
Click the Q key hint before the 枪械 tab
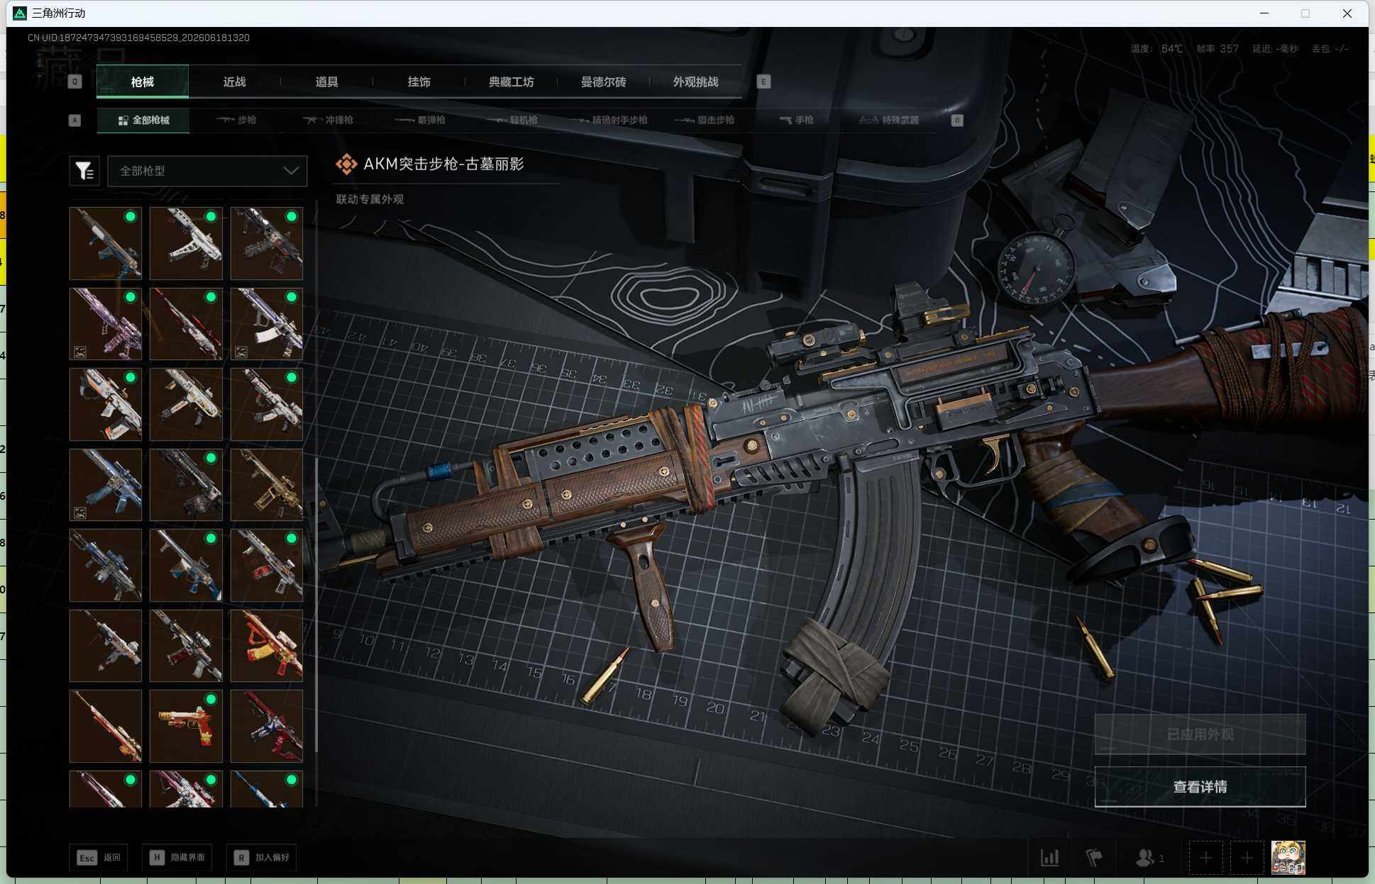(x=74, y=82)
